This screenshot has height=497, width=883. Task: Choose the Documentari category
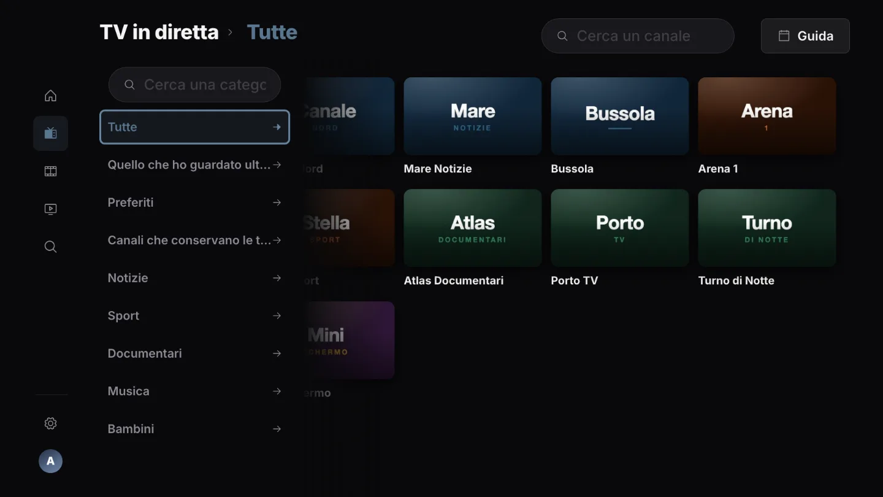[x=194, y=353]
